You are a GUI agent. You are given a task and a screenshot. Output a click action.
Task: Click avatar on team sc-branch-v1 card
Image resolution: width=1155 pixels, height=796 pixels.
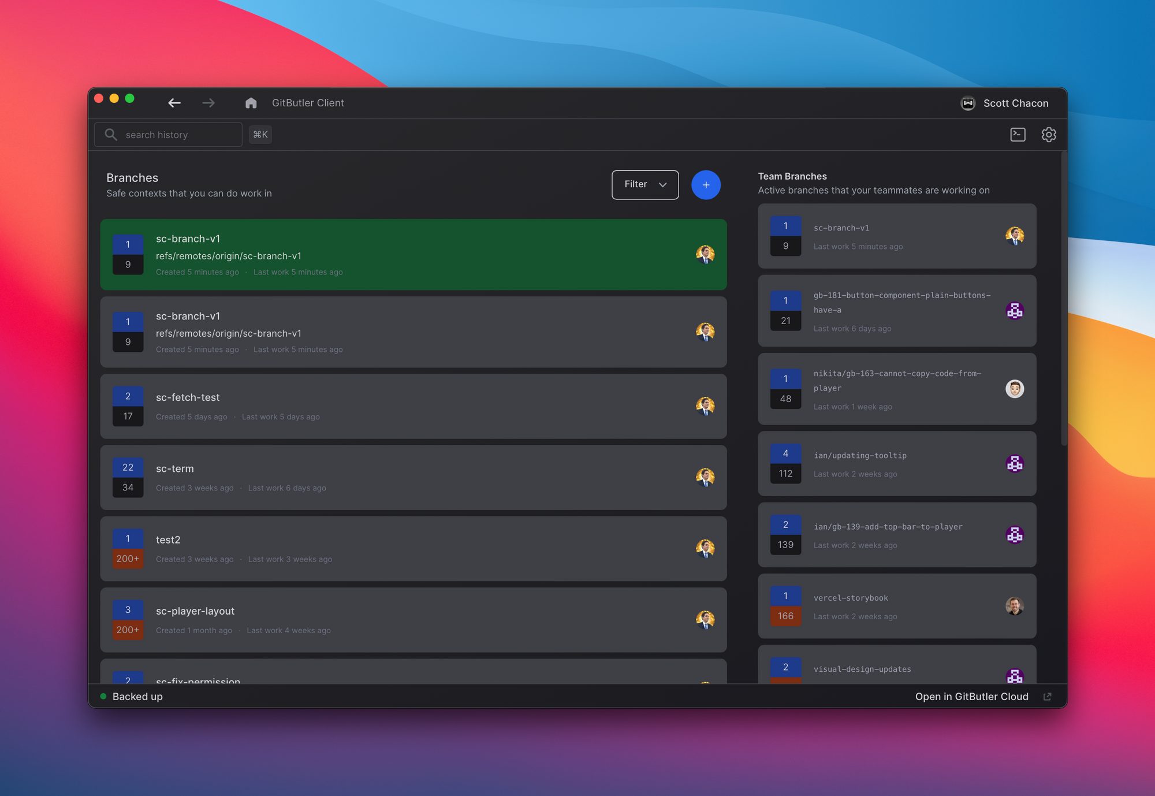pos(1015,236)
